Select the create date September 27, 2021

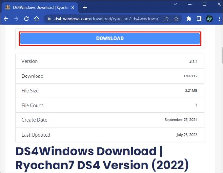click(x=181, y=120)
